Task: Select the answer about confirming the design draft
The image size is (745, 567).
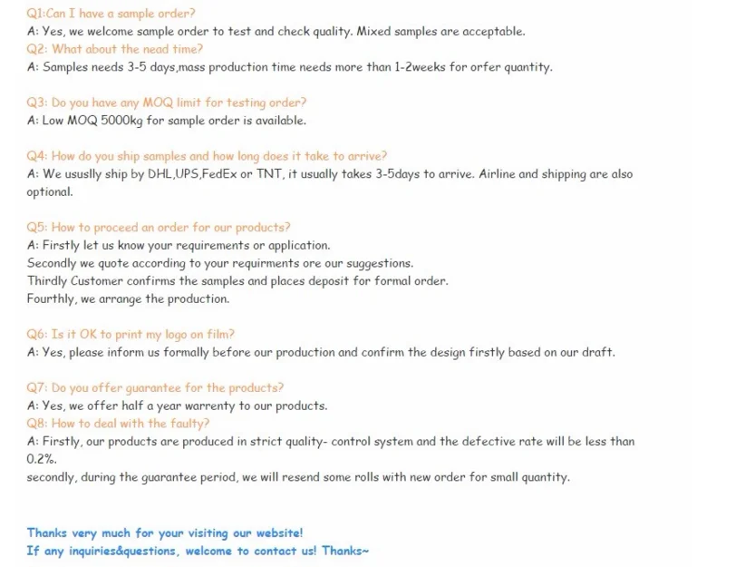Action: (x=320, y=352)
